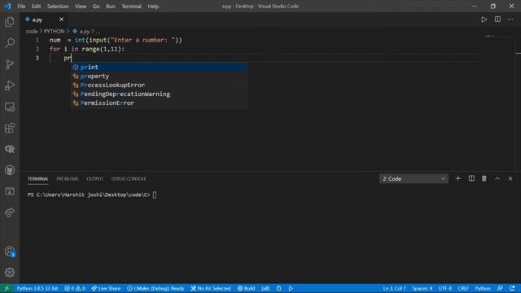
Task: Open the Accounts menu icon
Action: click(10, 251)
